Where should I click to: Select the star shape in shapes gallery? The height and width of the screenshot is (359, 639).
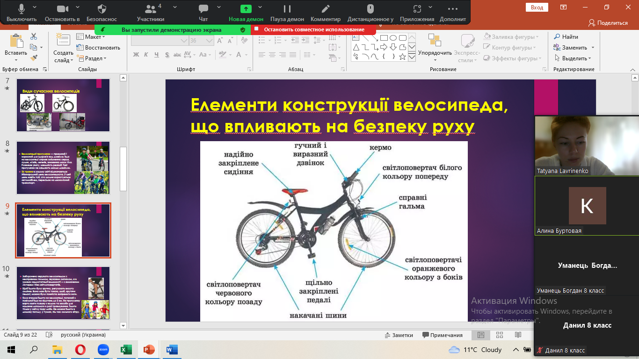coord(403,57)
